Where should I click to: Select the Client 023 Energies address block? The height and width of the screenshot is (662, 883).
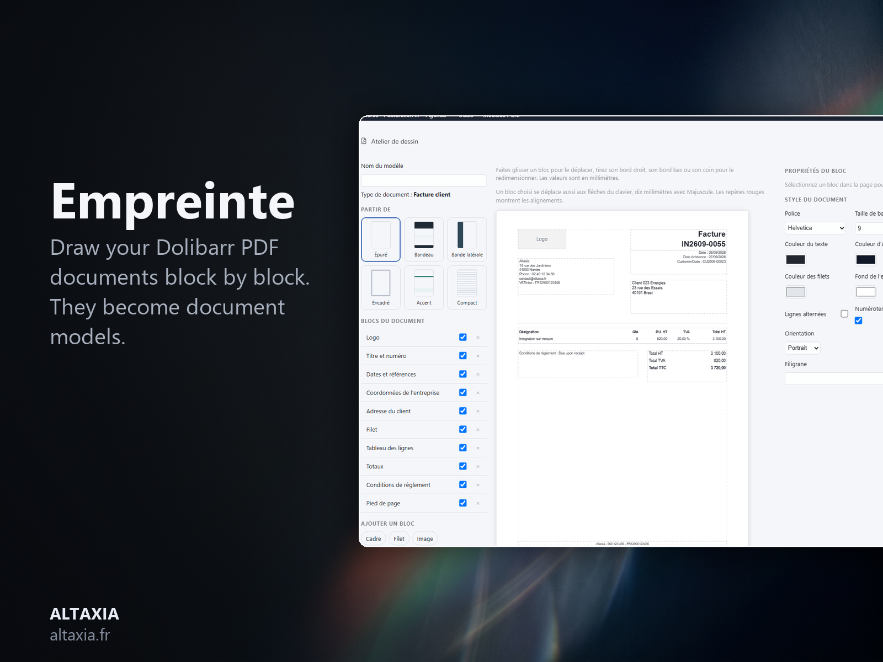679,297
